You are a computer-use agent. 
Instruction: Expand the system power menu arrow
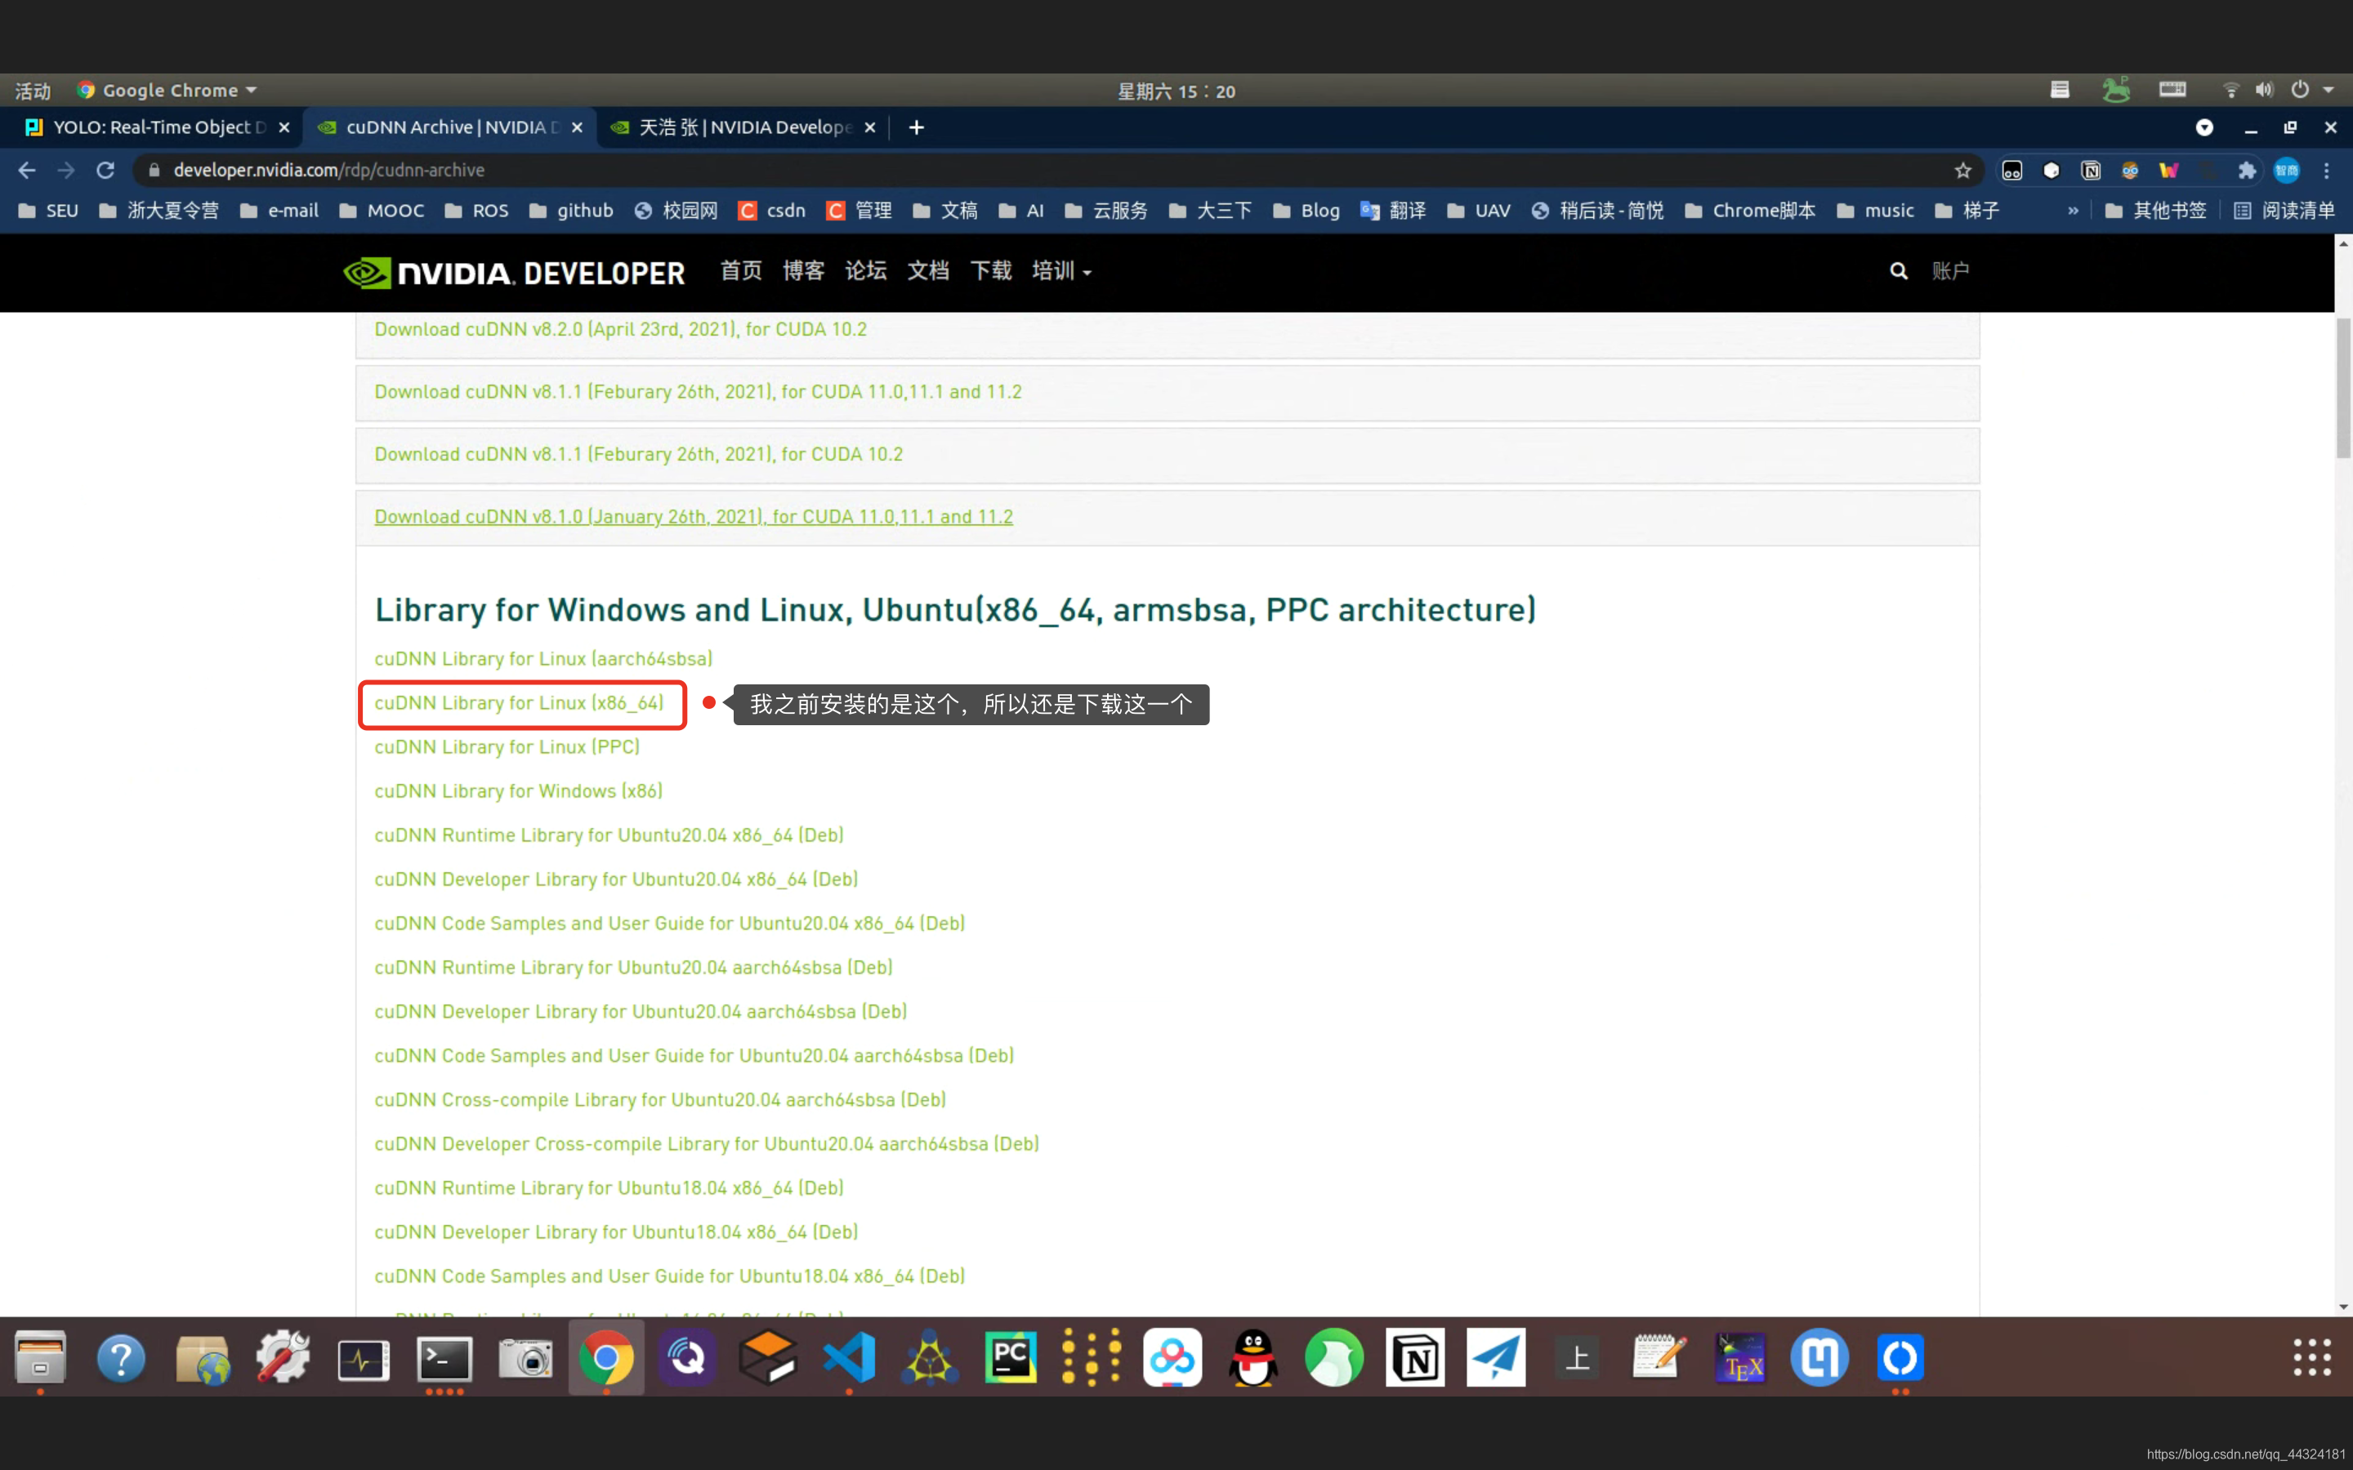click(2328, 91)
